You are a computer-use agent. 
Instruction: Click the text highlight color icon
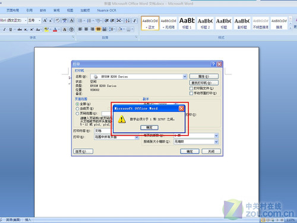click(x=46, y=30)
